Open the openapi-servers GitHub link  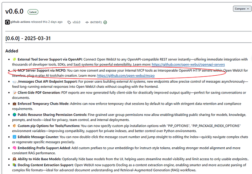click(x=188, y=64)
